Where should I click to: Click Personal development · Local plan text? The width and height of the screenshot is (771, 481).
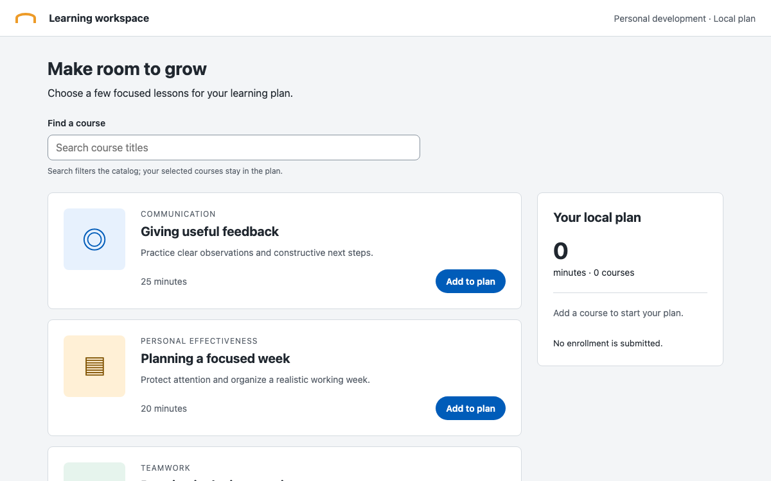[685, 19]
